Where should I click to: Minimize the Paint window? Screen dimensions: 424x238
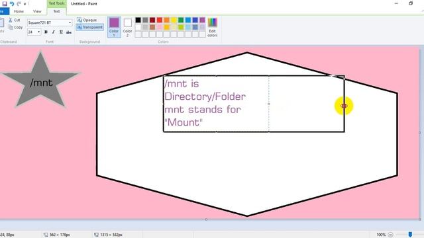tap(396, 3)
